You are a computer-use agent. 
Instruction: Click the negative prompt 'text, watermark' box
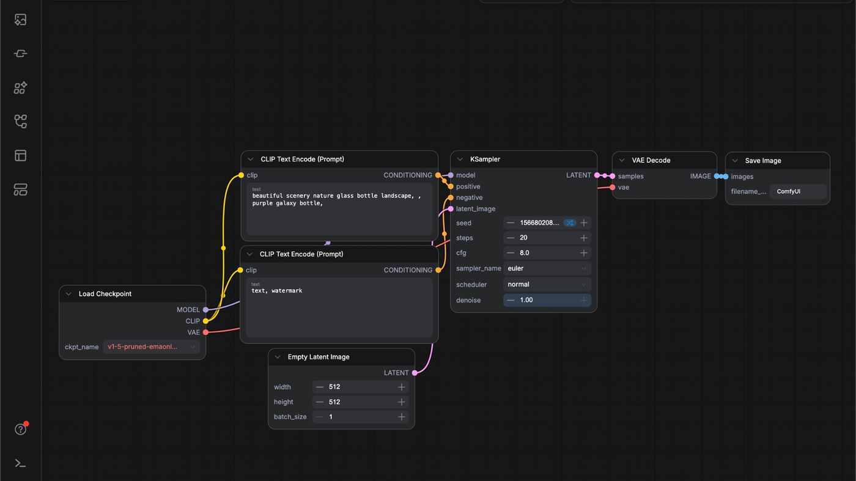click(339, 308)
